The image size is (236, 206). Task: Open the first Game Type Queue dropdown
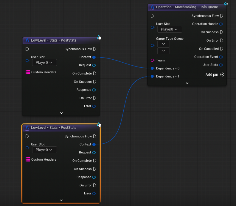[x=164, y=44]
